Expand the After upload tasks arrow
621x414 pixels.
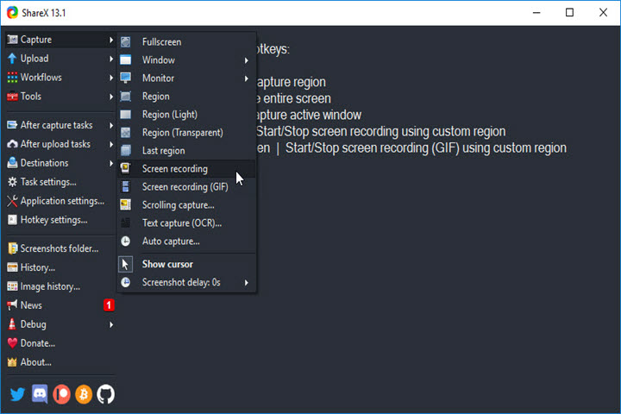pyautogui.click(x=111, y=144)
